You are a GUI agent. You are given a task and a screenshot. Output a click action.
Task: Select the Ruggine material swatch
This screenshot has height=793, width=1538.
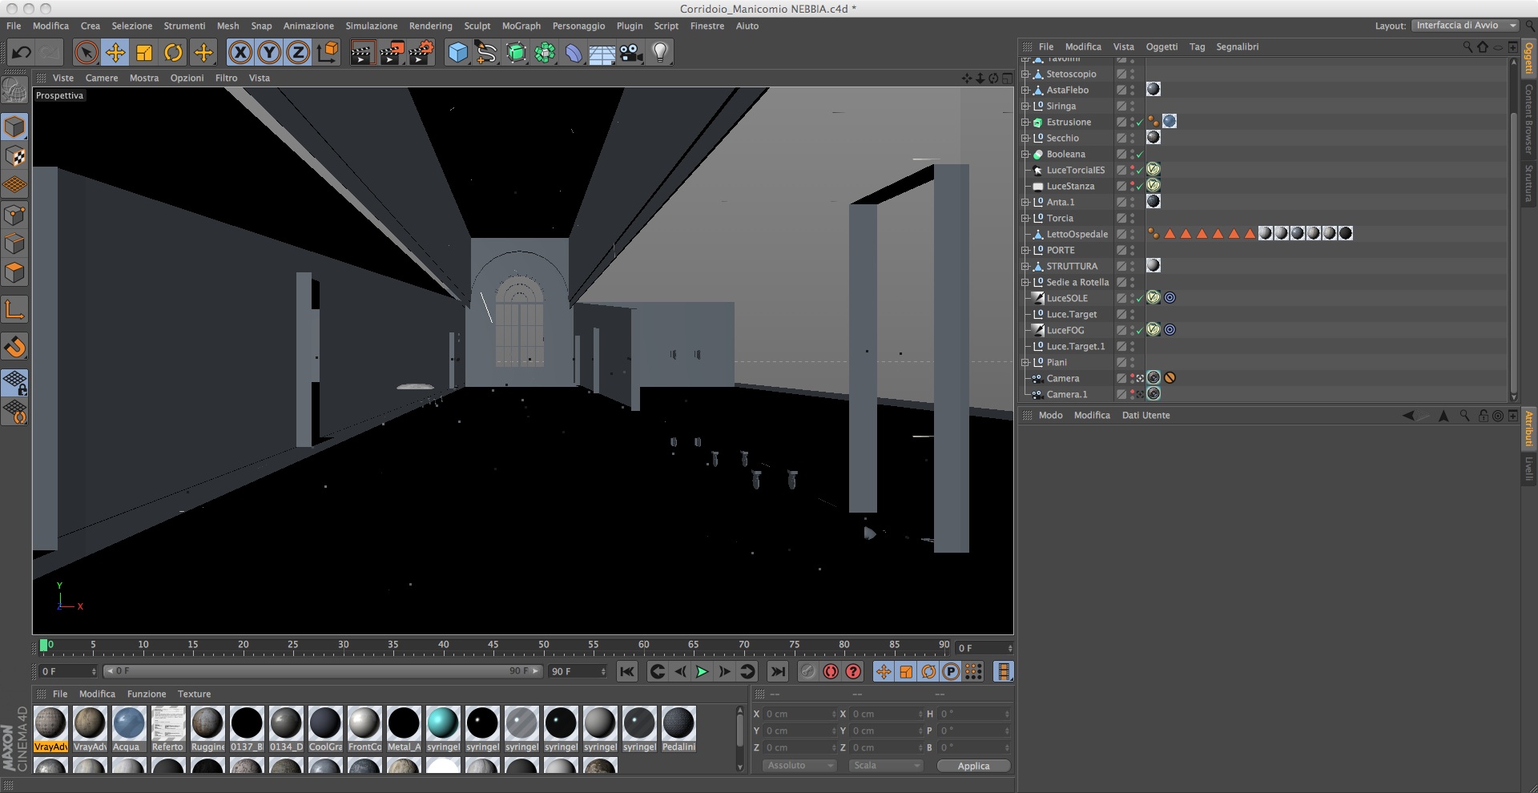(x=207, y=729)
